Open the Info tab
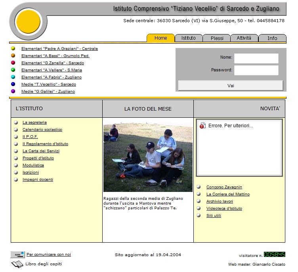 coord(272,38)
